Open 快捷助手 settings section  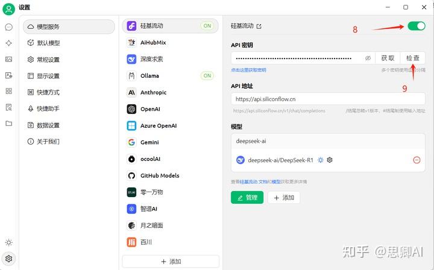pyautogui.click(x=69, y=108)
